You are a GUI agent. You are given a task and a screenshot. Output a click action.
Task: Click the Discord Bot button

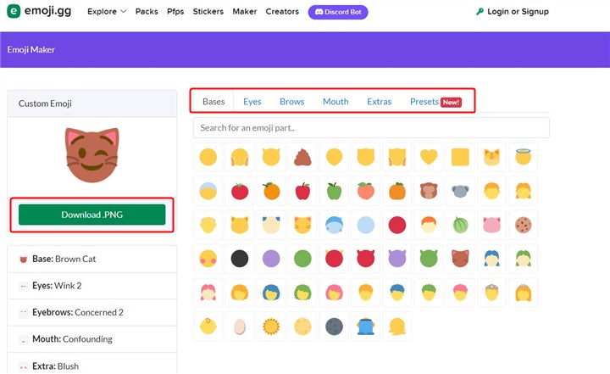pos(338,12)
